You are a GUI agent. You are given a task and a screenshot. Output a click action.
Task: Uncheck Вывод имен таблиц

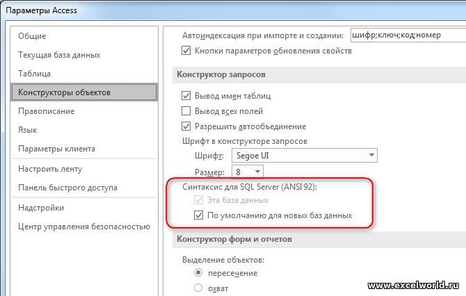pos(186,96)
